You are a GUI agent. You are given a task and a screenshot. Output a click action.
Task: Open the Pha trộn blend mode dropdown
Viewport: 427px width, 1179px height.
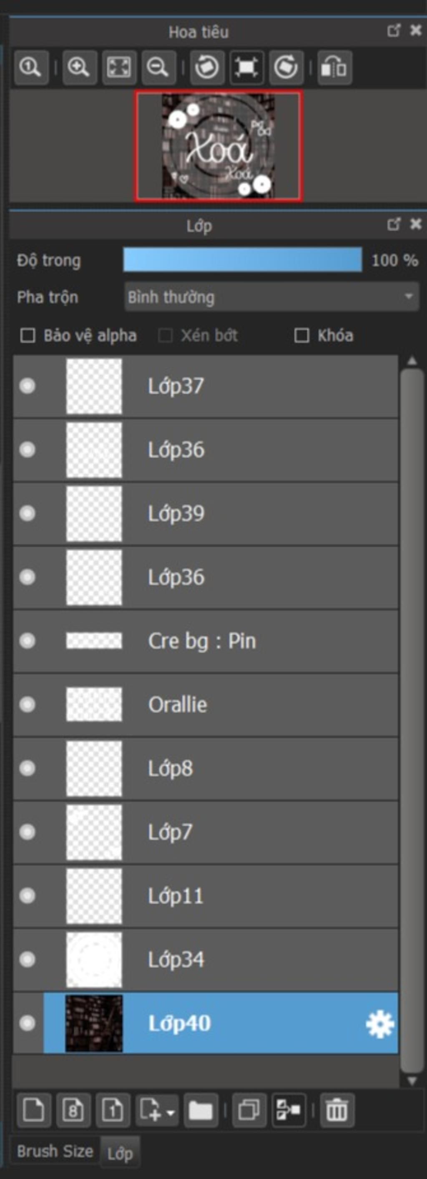[271, 297]
